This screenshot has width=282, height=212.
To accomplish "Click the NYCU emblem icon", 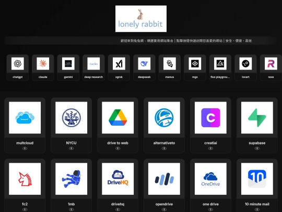I will coord(71,118).
